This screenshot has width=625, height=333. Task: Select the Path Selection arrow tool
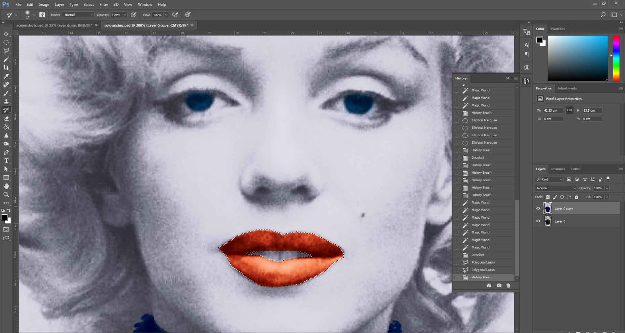point(6,169)
